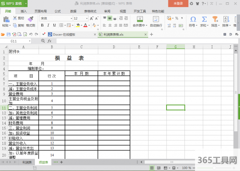Open the Filter funnel tool
The height and width of the screenshot is (171, 240).
215,19
